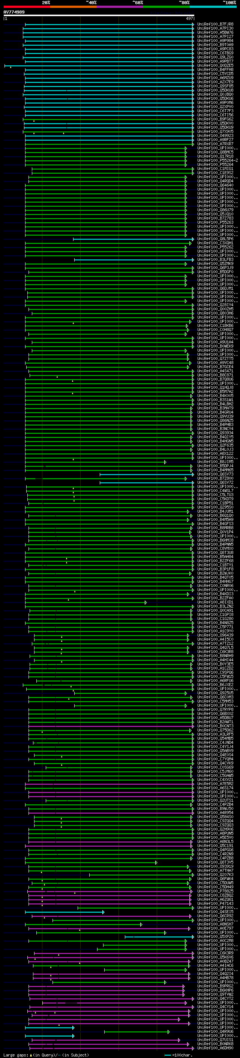Select the UniRef100_A8N3L5 label
The width and height of the screenshot is (240, 1058).
click(x=215, y=841)
